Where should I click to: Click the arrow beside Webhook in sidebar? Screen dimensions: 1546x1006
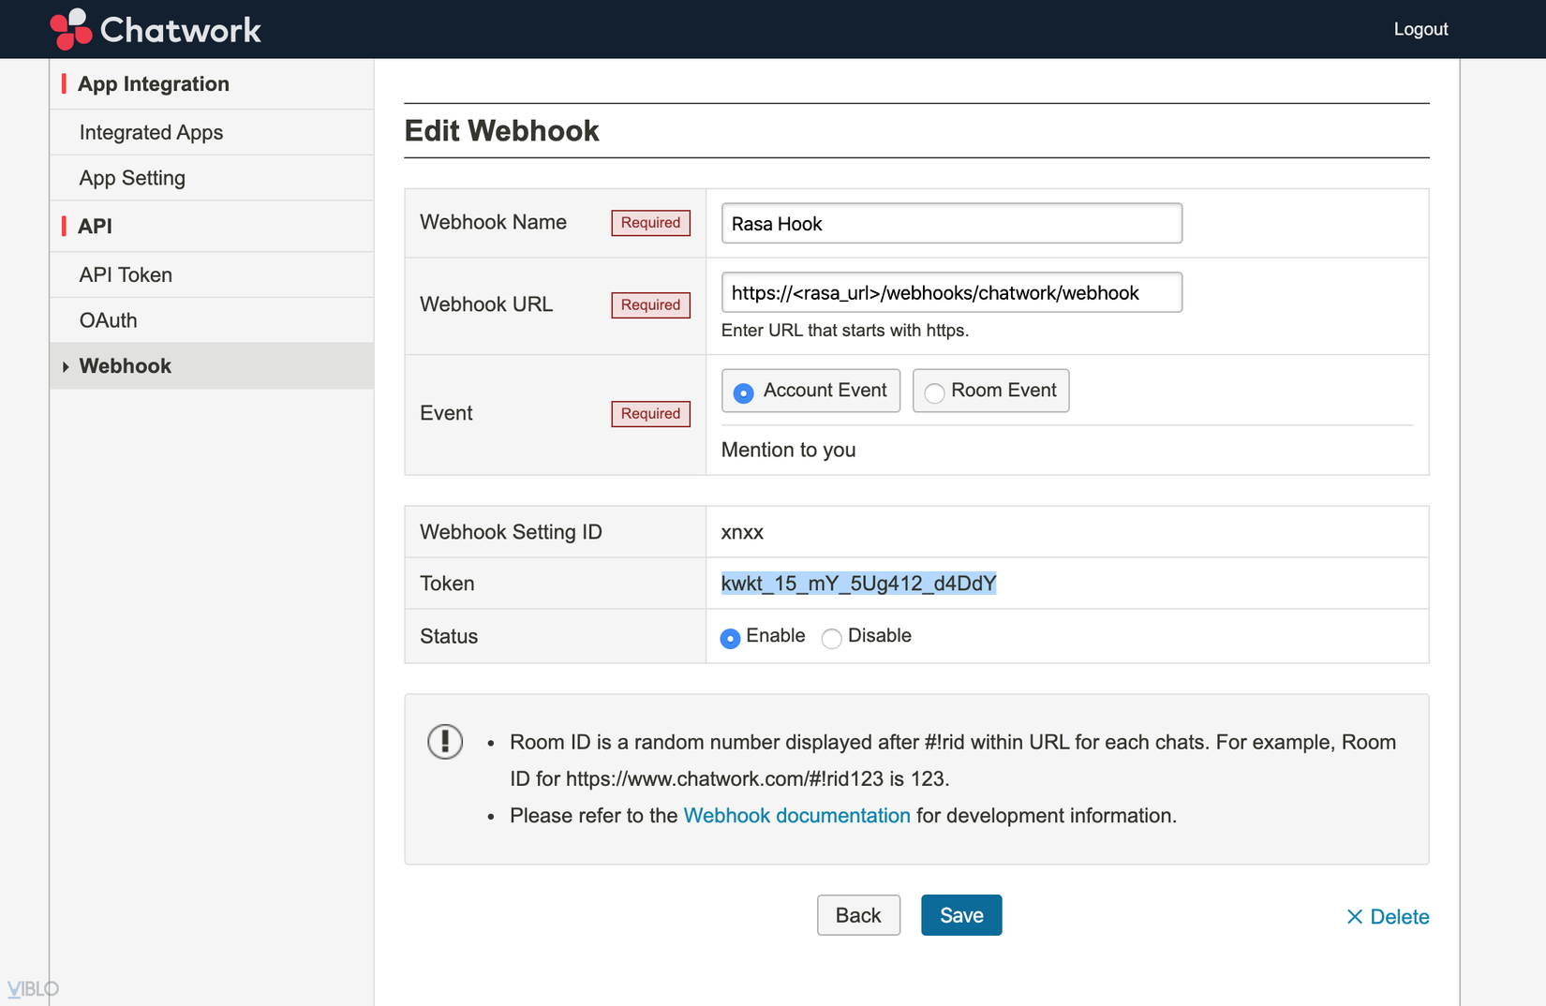tap(66, 366)
